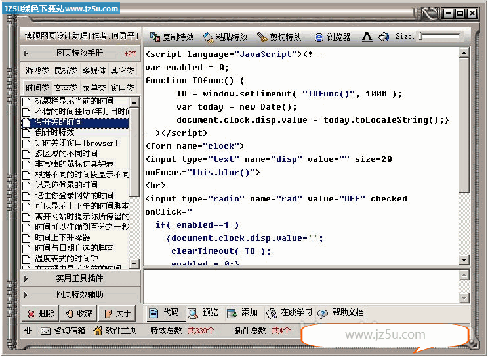This screenshot has height=357, width=488.
Task: Click the 关于 about button
Action: [x=117, y=314]
